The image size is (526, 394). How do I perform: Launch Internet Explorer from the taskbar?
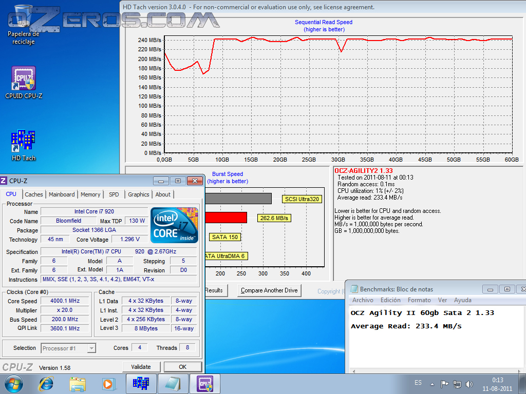pyautogui.click(x=46, y=384)
